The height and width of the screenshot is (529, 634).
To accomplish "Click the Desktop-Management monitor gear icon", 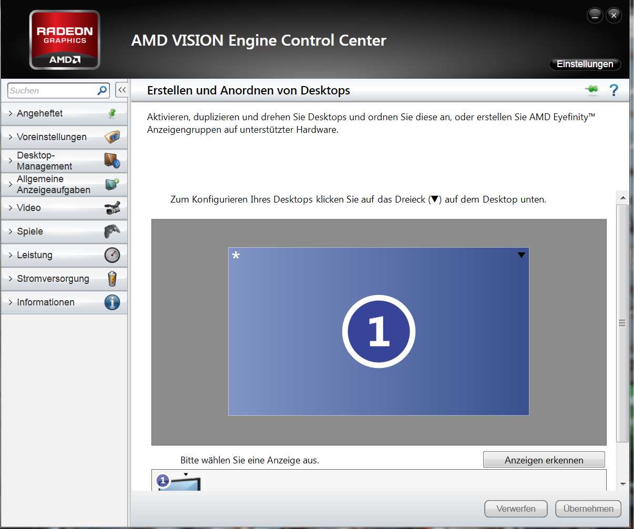I will (112, 161).
